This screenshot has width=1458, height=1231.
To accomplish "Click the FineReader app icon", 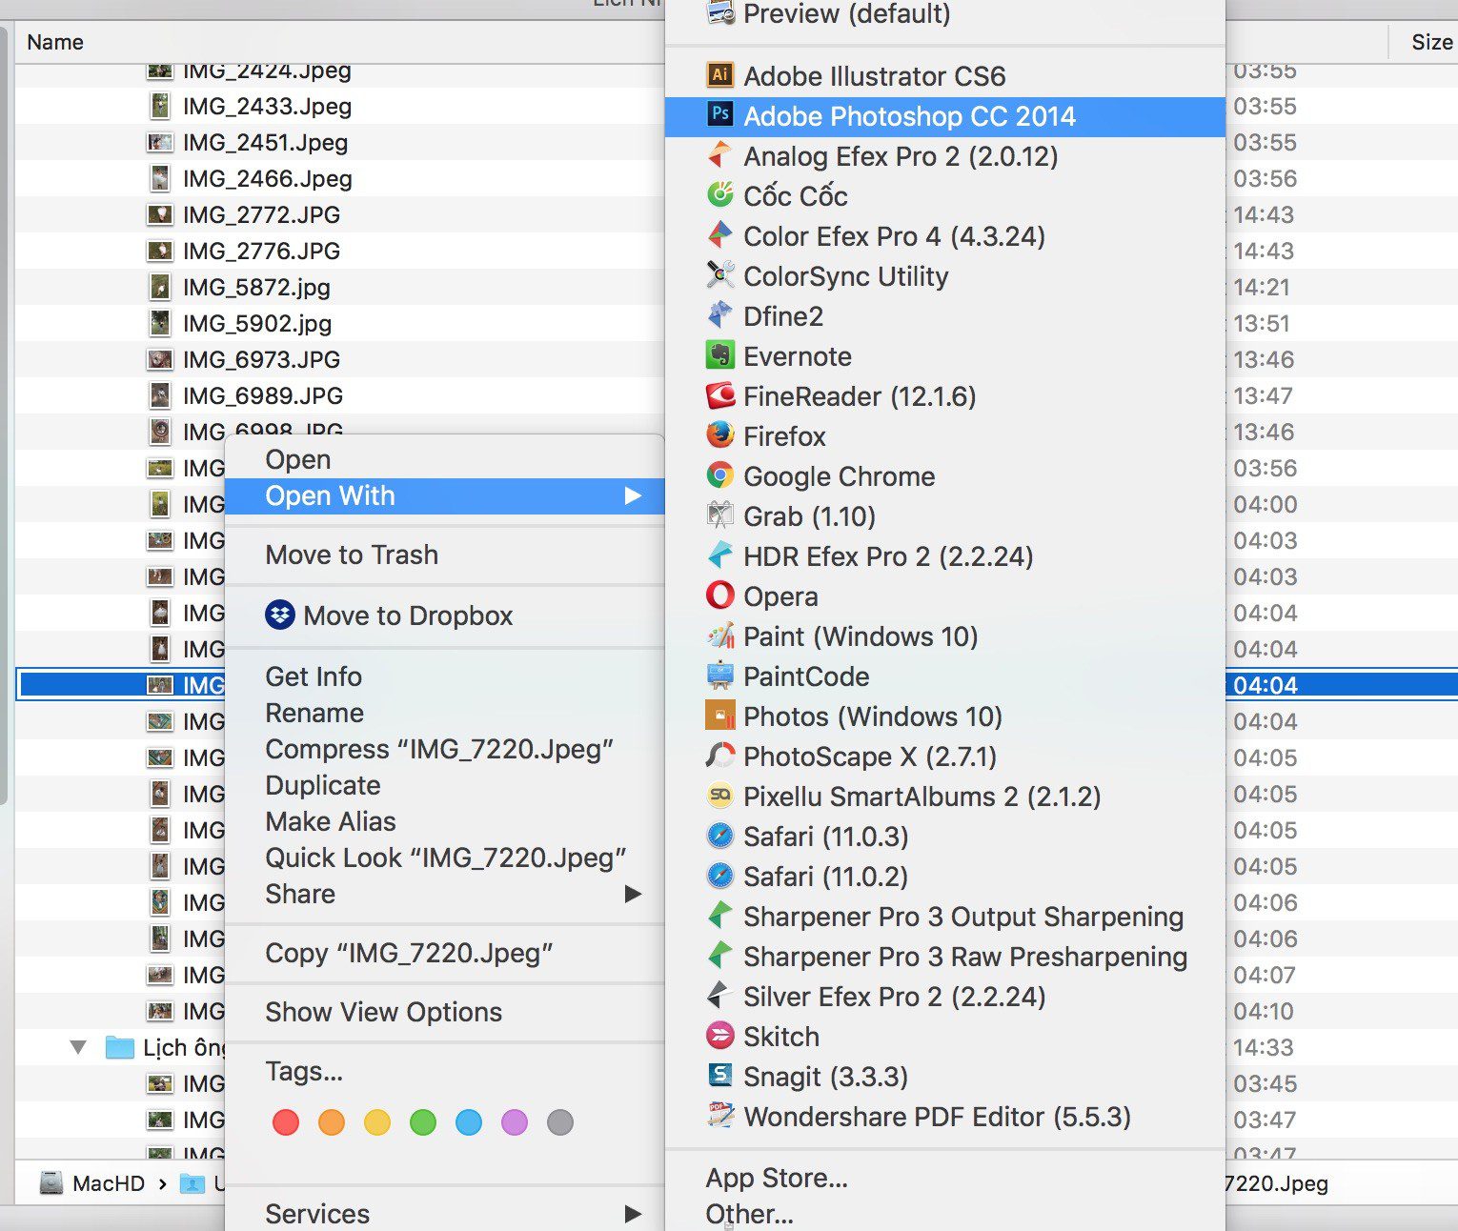I will (719, 394).
